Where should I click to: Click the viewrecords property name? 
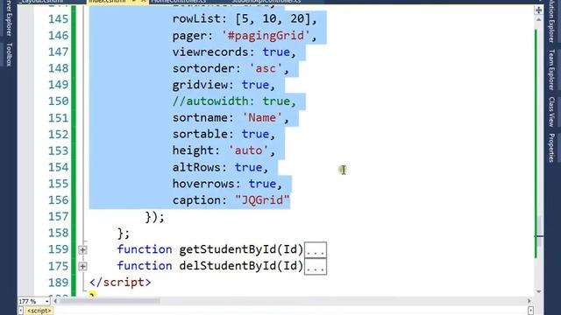coord(210,52)
